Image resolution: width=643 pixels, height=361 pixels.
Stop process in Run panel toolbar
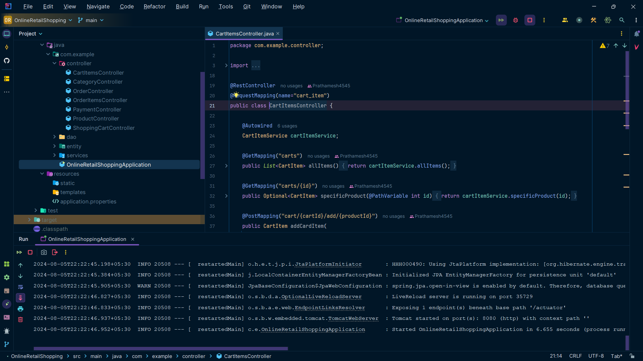(x=30, y=252)
